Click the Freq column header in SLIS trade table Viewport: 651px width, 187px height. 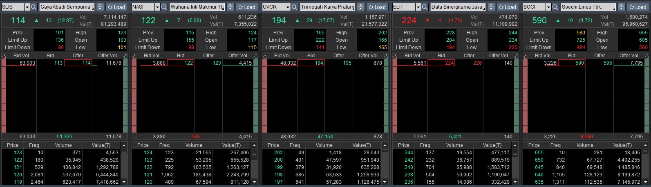click(x=34, y=145)
